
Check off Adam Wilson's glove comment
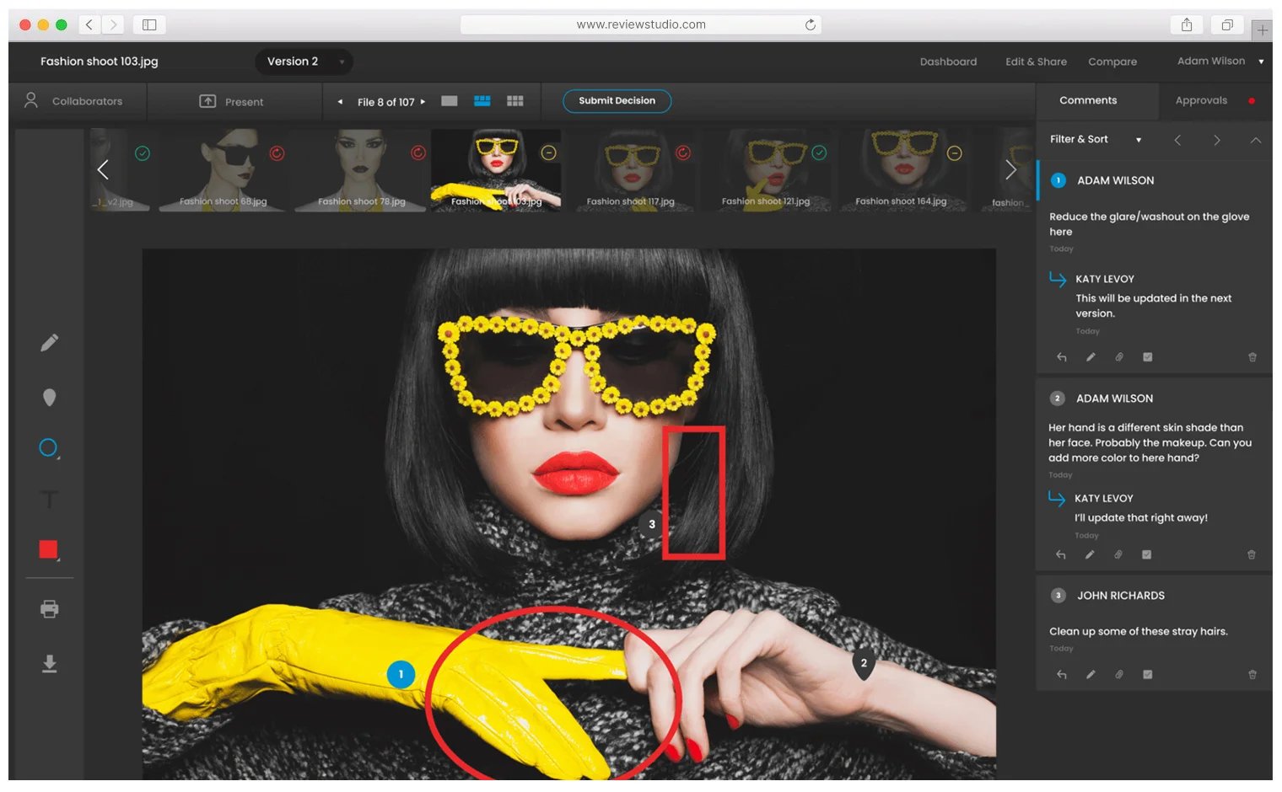click(x=1147, y=357)
